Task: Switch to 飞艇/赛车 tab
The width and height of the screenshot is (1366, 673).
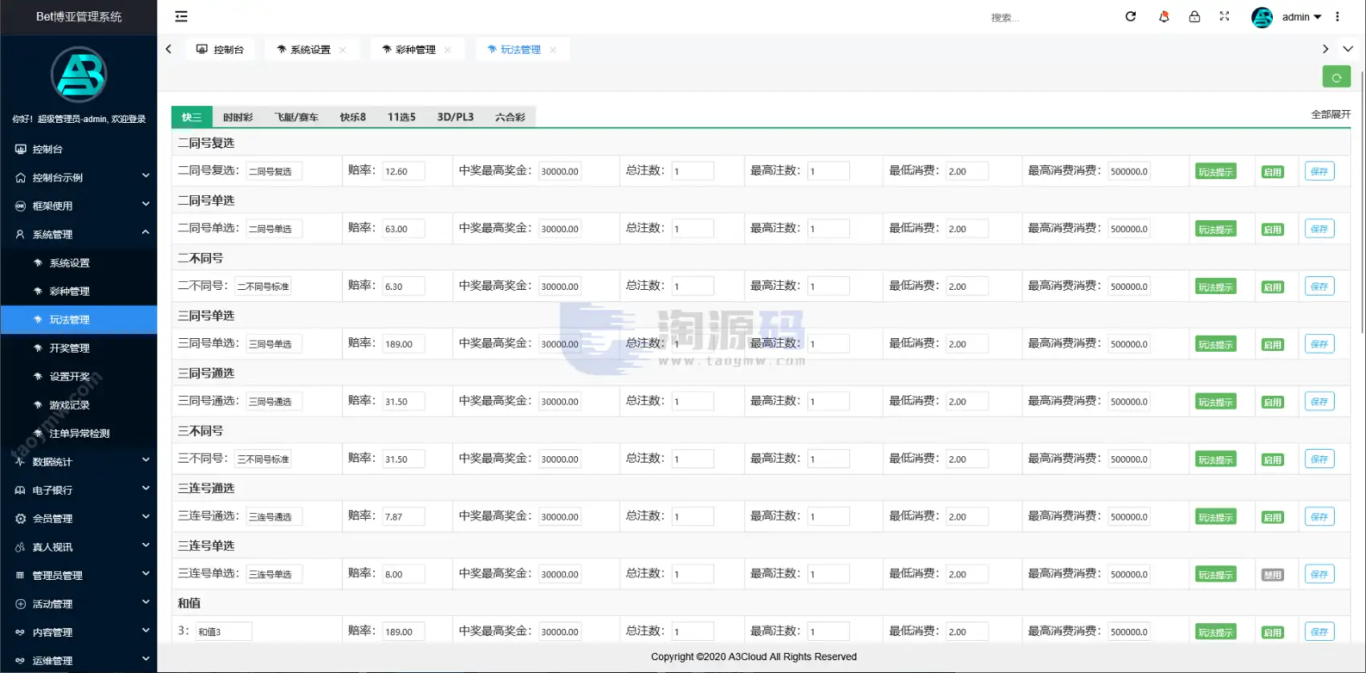Action: pos(296,117)
